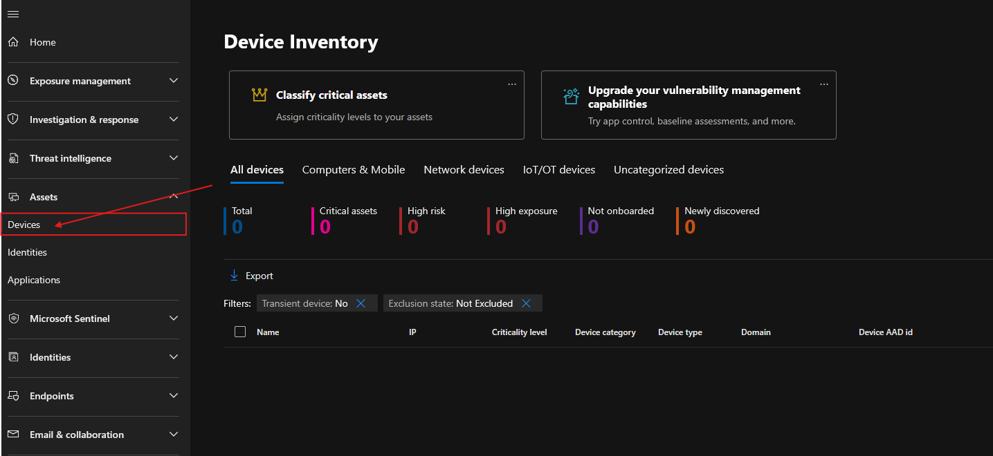
Task: Expand Microsoft Sentinel section
Action: [x=174, y=319]
